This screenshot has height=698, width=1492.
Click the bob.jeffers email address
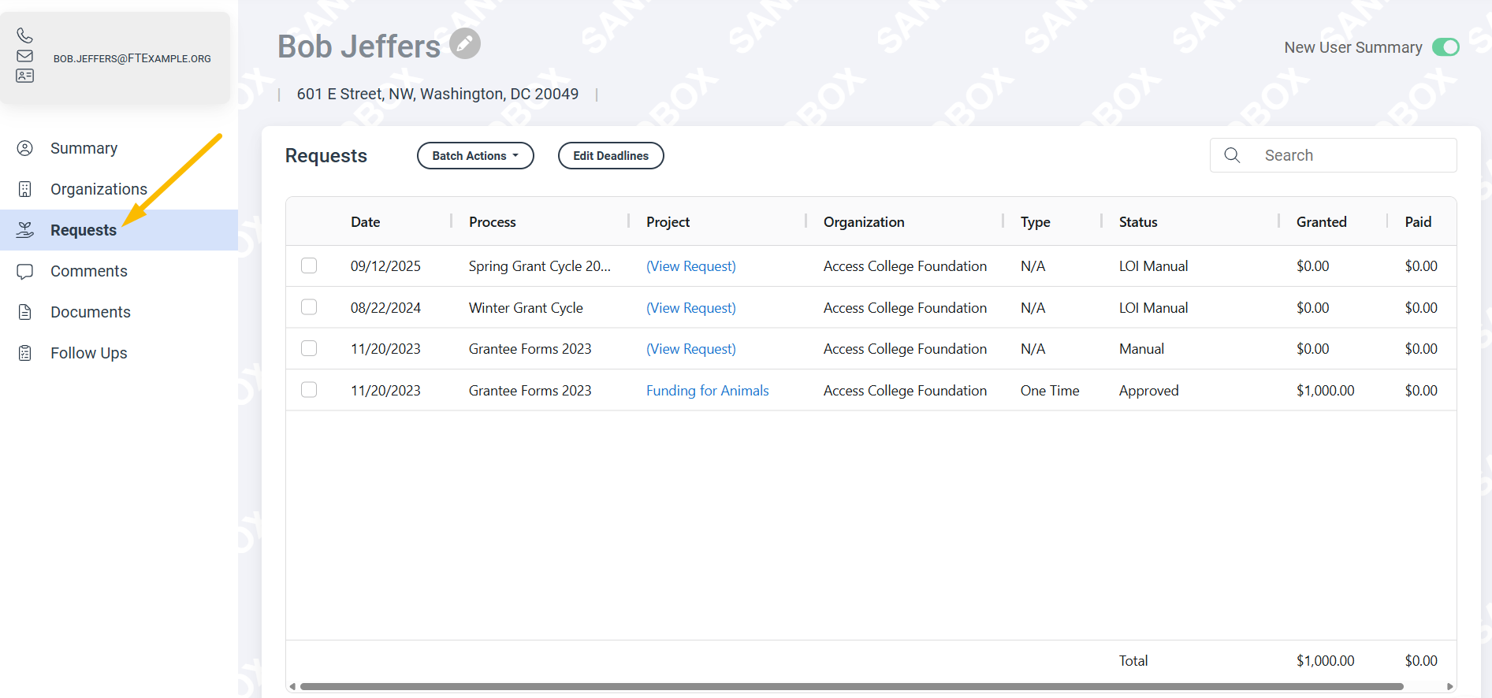pos(132,58)
